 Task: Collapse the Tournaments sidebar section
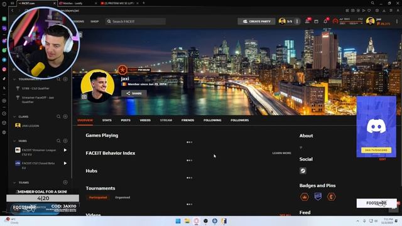(14, 80)
